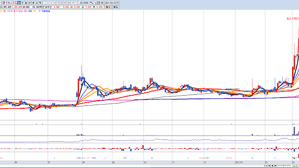Click the replay speed slider handle

point(284,166)
